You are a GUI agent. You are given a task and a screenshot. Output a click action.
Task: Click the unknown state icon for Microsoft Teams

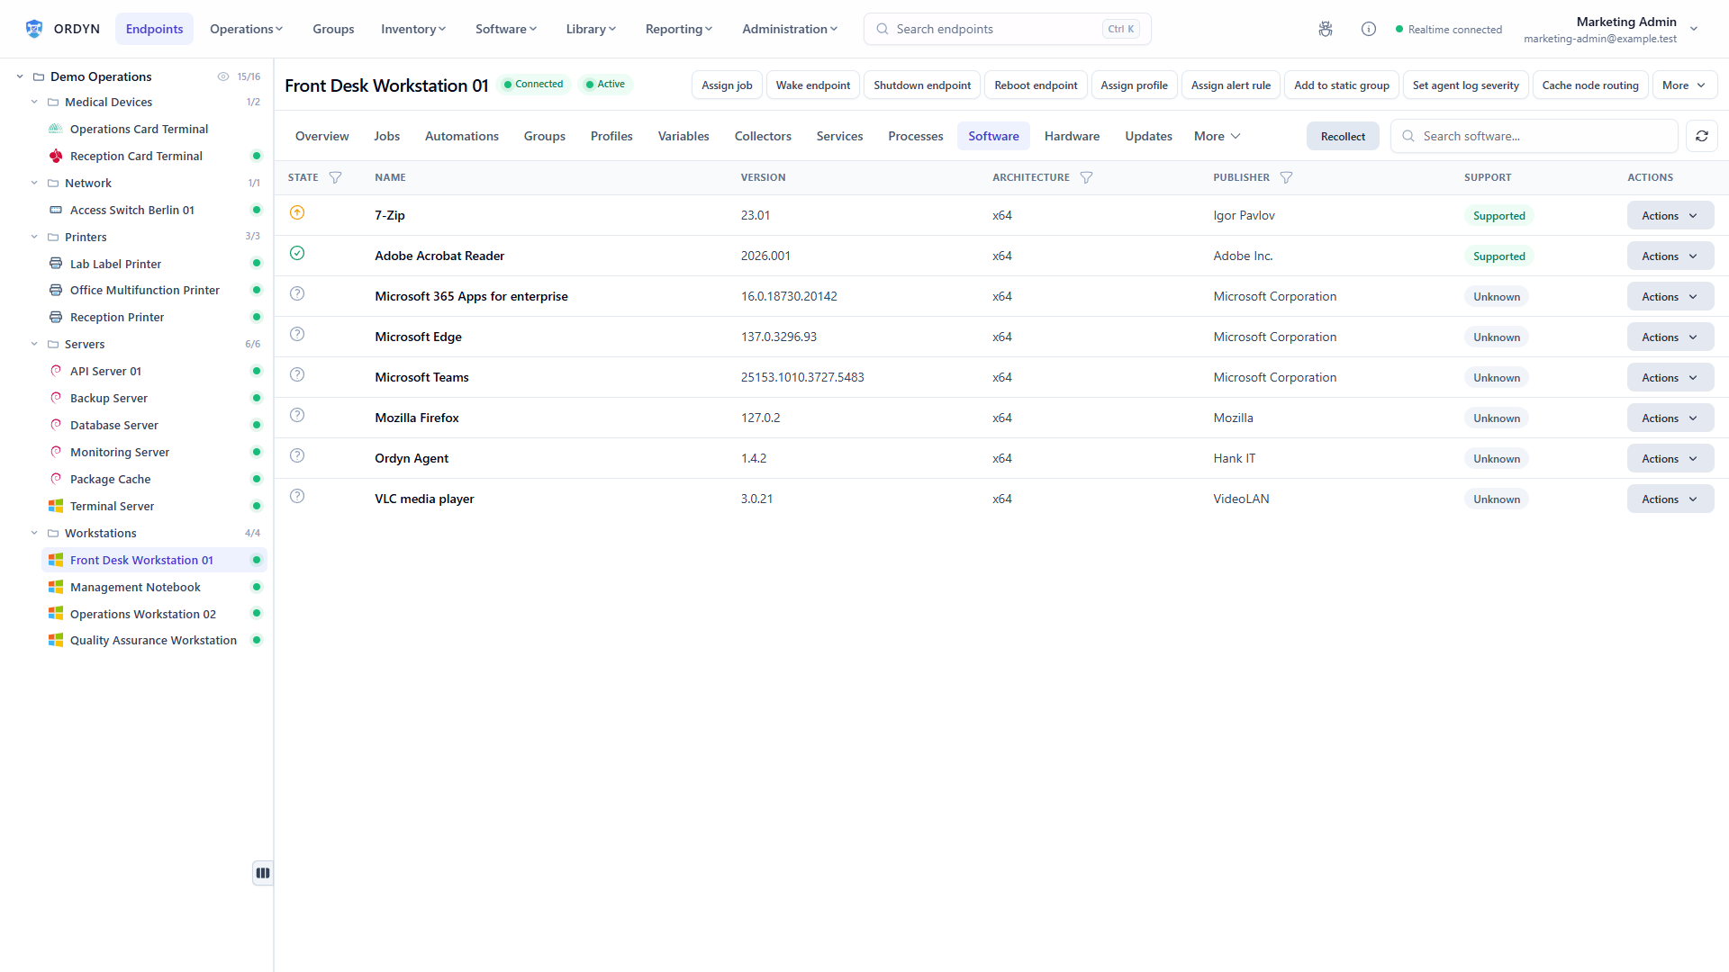(x=297, y=375)
